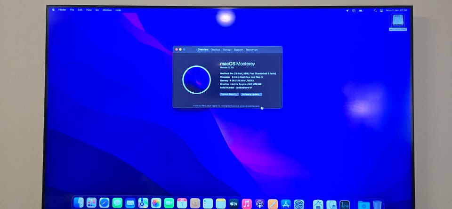
Task: Click the 'macOS Monterey' title text
Action: pyautogui.click(x=237, y=64)
